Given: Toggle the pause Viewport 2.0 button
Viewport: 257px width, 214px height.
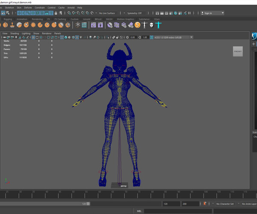Looking at the screenshot, I should pyautogui.click(x=189, y=13).
